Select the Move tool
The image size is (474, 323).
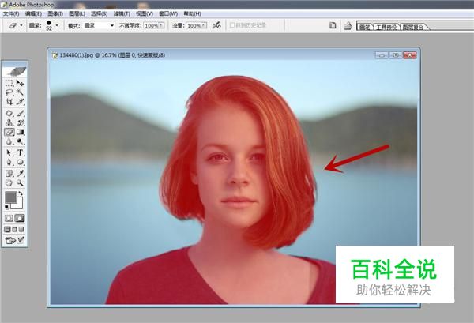click(x=20, y=83)
